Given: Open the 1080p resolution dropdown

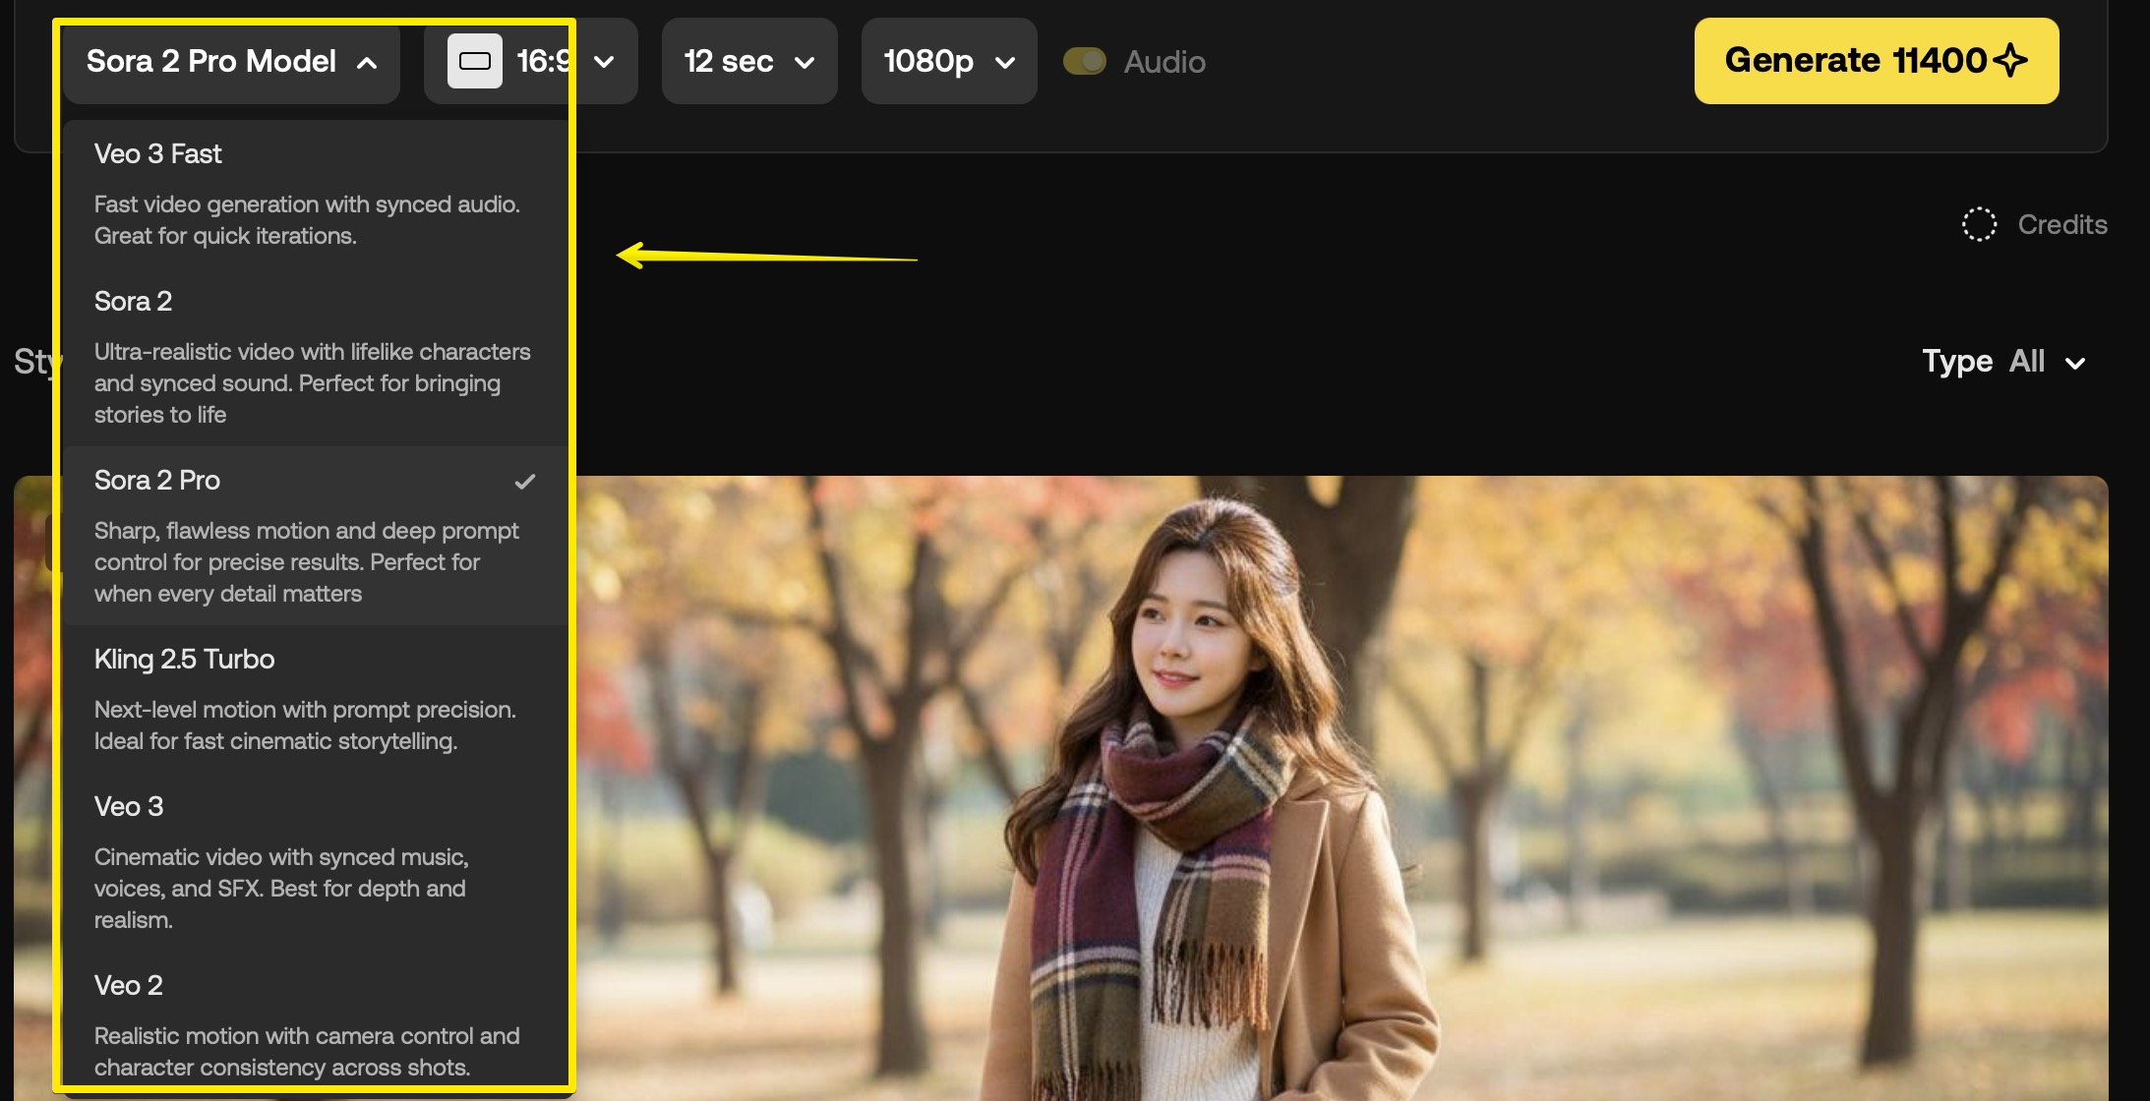Looking at the screenshot, I should (948, 61).
